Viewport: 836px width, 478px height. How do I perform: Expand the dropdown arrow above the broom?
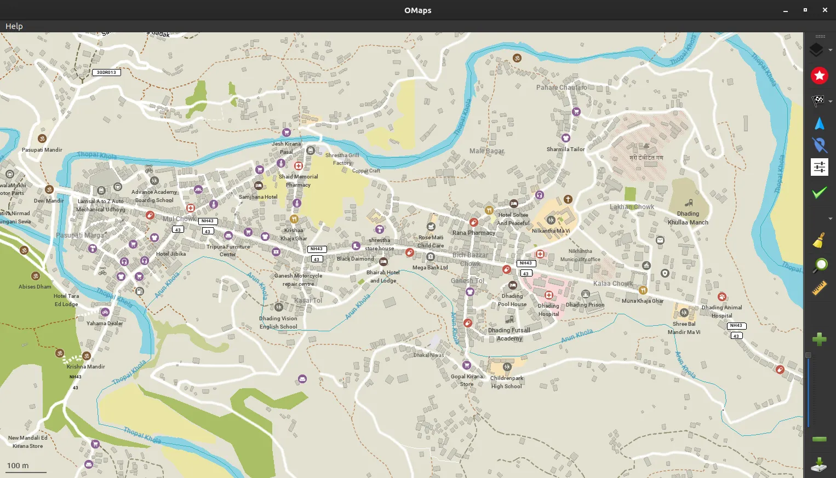point(831,218)
